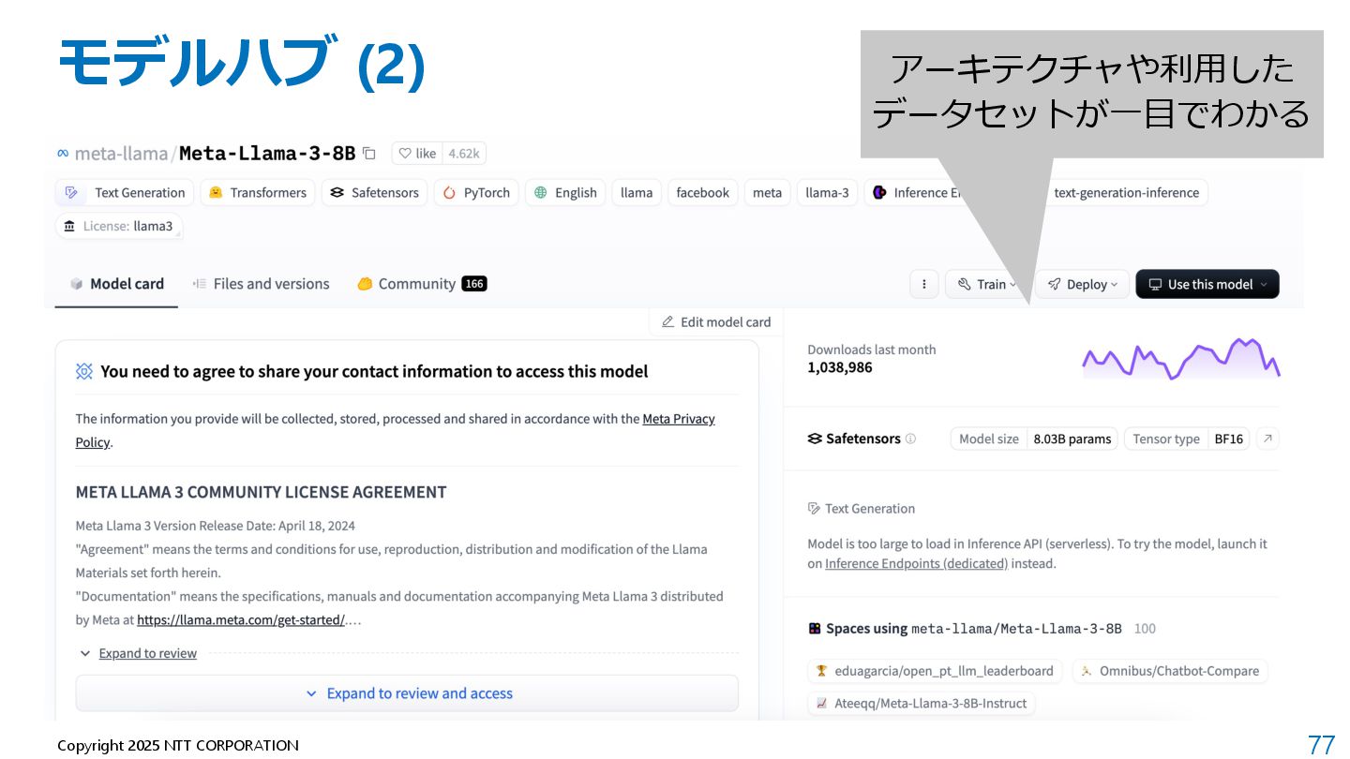Screen dimensions: 1350x759
Task: Expand to review the license text
Action: tap(147, 653)
